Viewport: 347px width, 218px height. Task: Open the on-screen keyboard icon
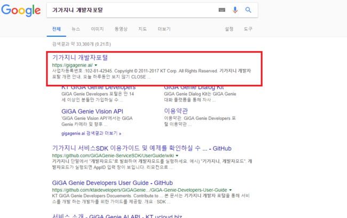222,10
